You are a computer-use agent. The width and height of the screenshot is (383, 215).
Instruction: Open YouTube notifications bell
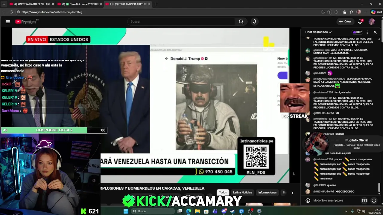tap(360, 21)
